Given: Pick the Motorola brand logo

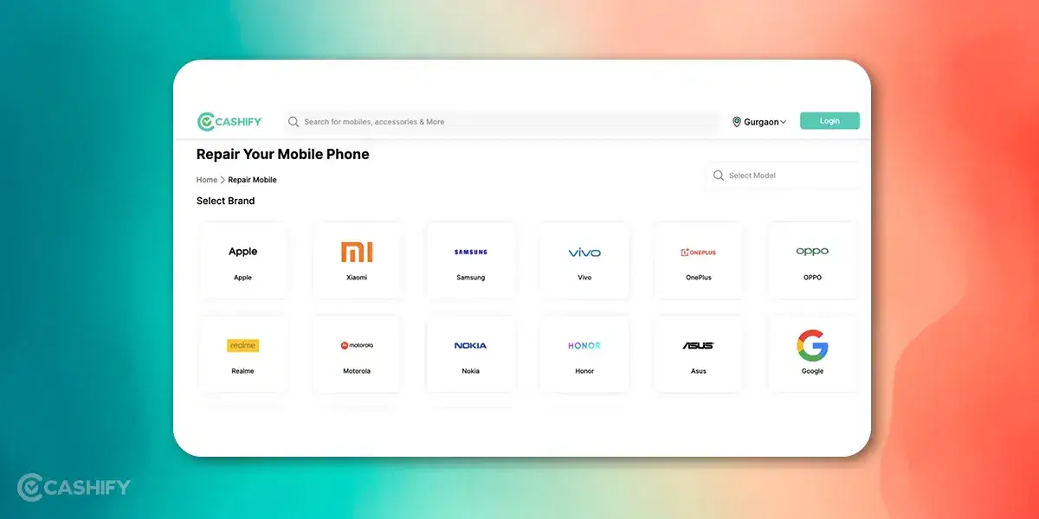Looking at the screenshot, I should tap(357, 345).
